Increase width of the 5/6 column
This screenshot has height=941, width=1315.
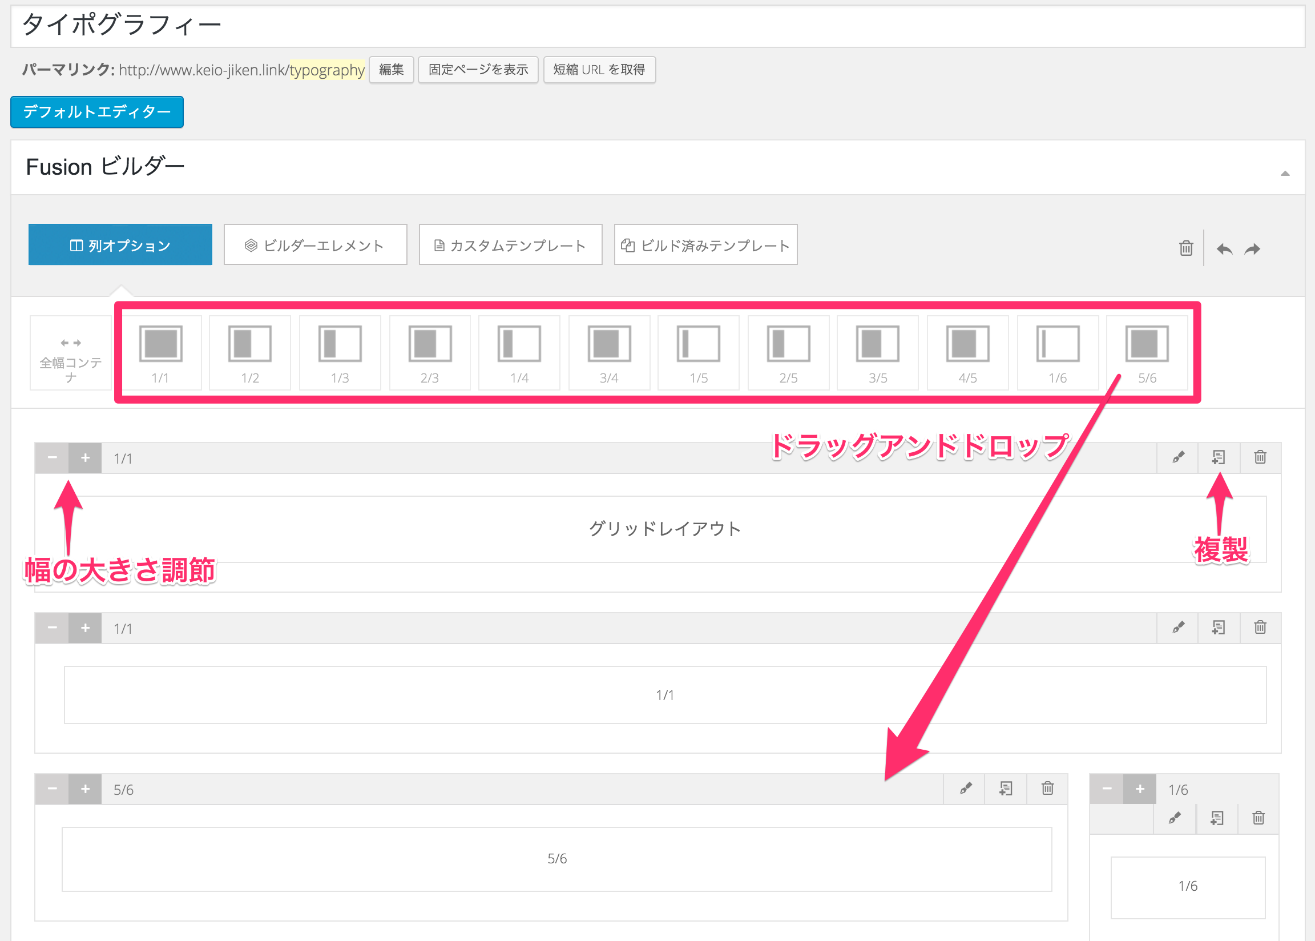click(x=85, y=789)
